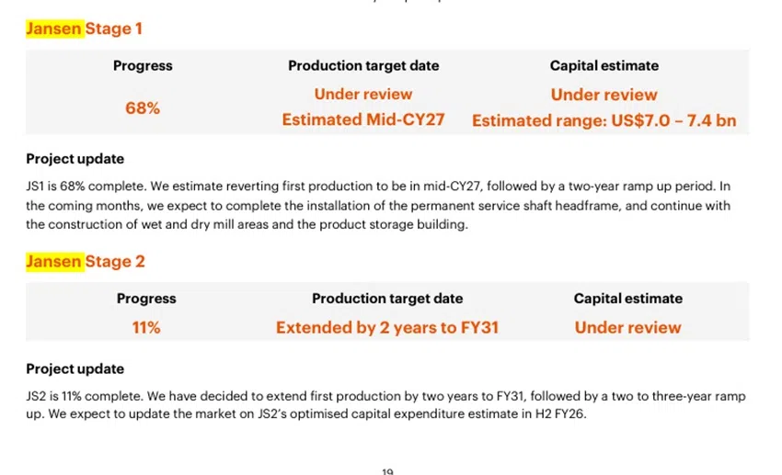Click the page number 19 at bottom
Image resolution: width=782 pixels, height=475 pixels.
pos(387,470)
